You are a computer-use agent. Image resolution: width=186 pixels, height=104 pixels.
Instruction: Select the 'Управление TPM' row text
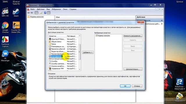pos(58,68)
